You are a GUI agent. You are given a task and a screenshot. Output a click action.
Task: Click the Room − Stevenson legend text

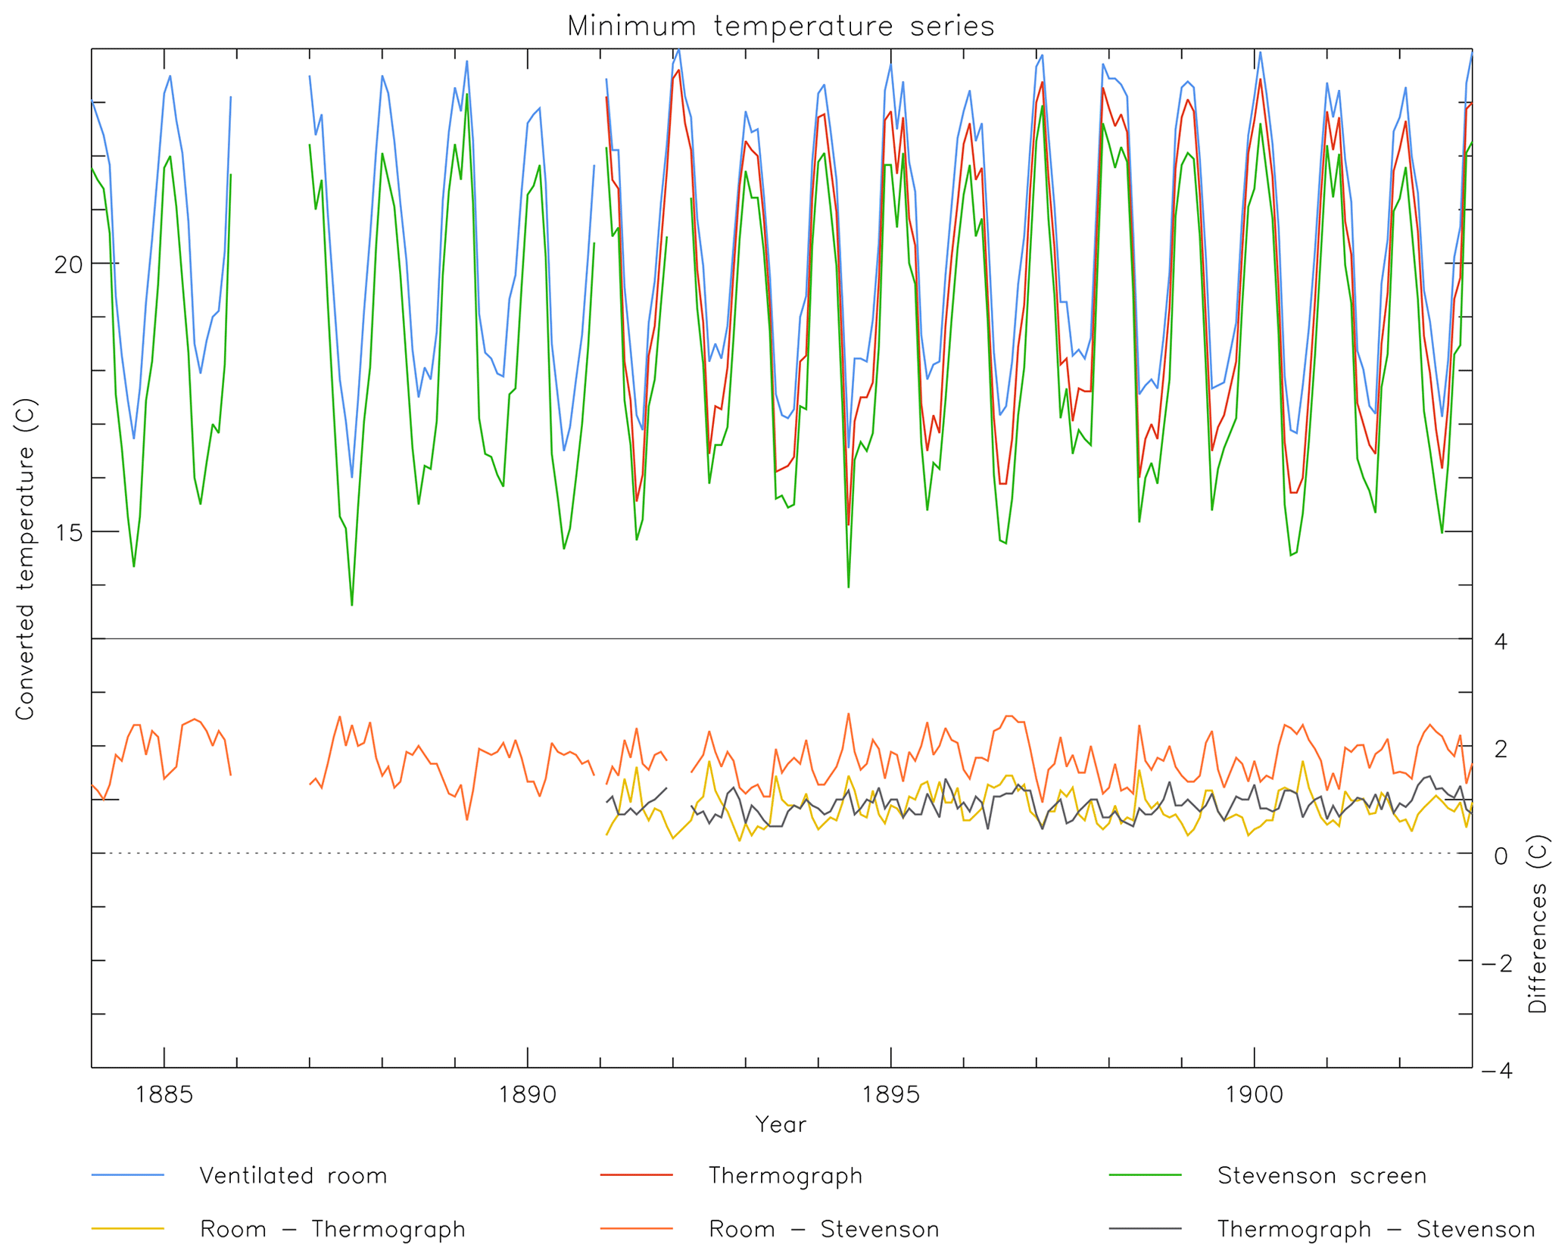click(x=824, y=1229)
